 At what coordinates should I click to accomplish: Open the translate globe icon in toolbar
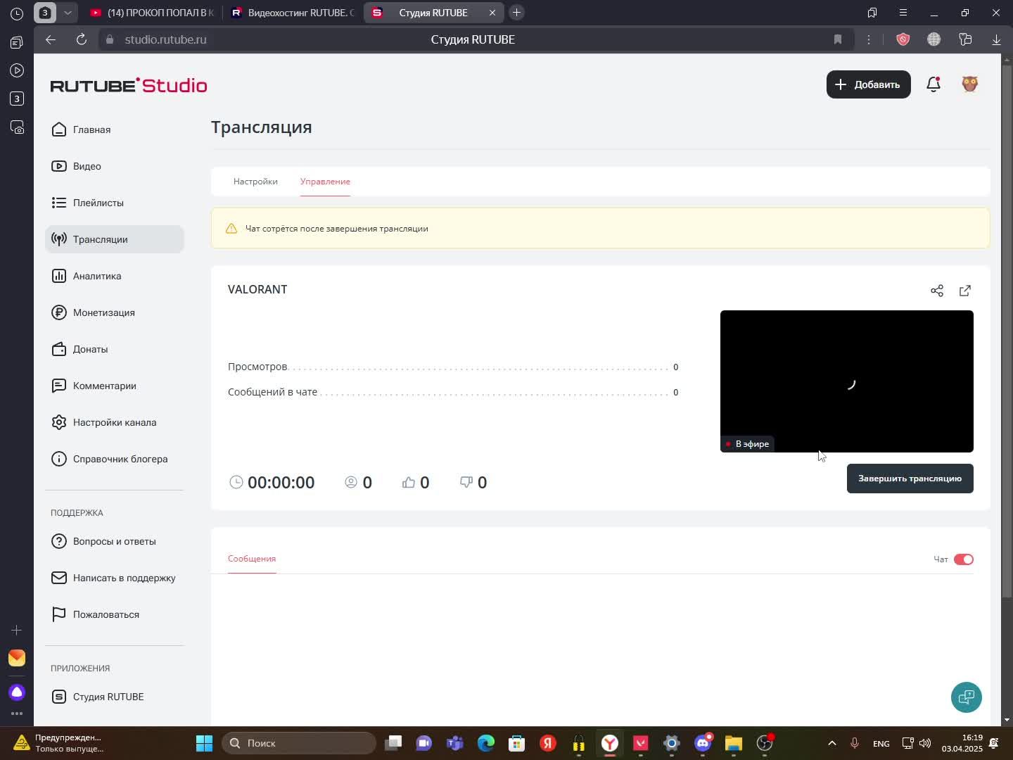(x=934, y=39)
